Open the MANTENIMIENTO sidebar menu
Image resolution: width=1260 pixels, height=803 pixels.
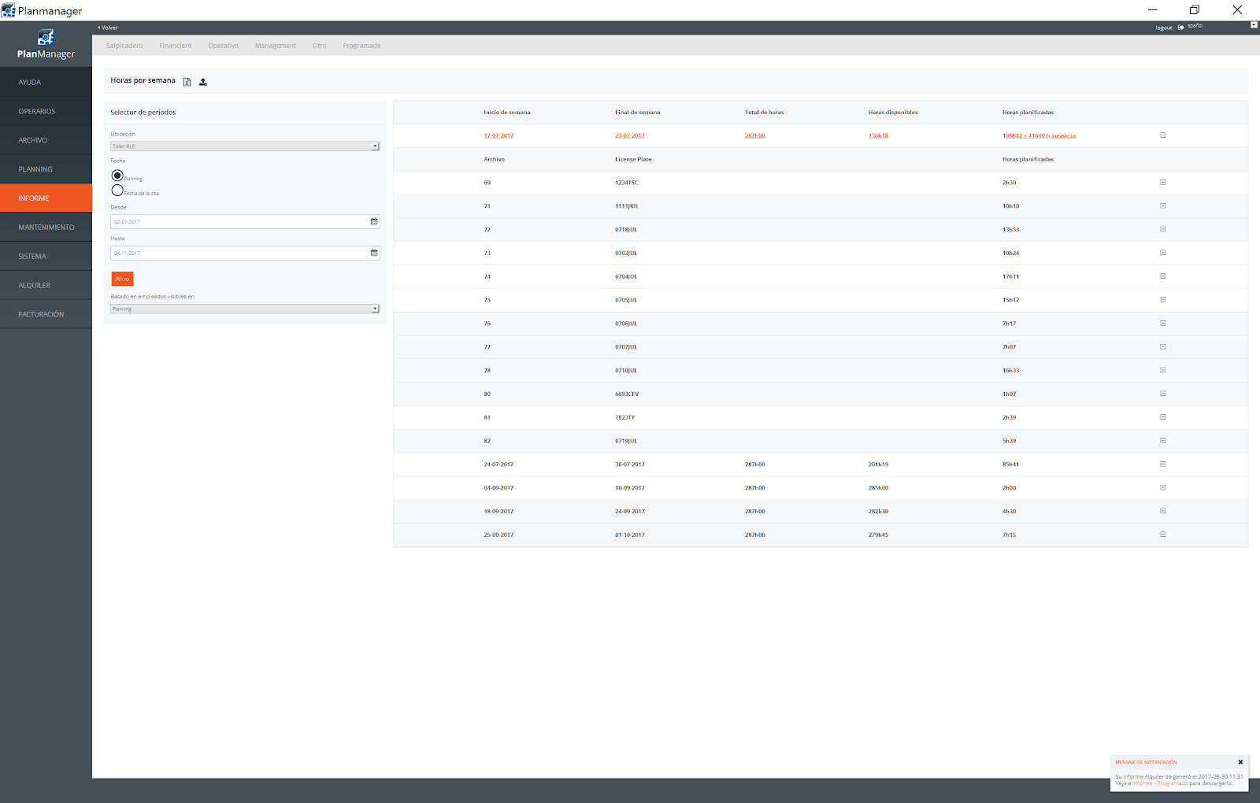click(46, 228)
